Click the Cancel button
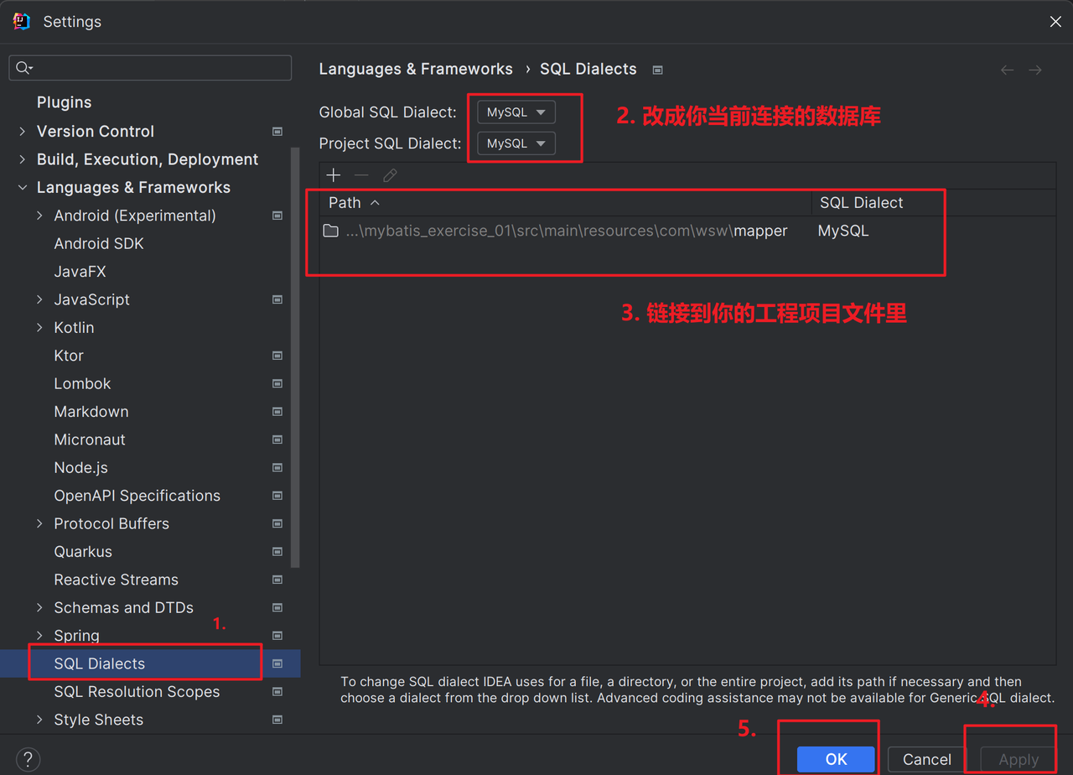1073x775 pixels. click(x=926, y=759)
